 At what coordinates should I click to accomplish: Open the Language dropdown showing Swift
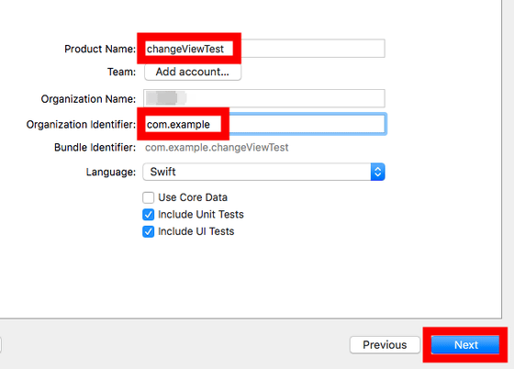[263, 172]
